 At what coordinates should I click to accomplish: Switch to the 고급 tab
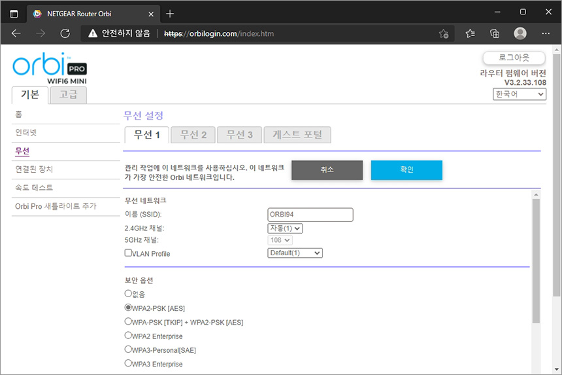pos(68,95)
